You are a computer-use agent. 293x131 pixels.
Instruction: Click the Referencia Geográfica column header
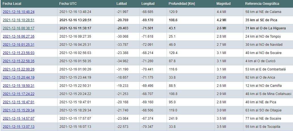262,4
